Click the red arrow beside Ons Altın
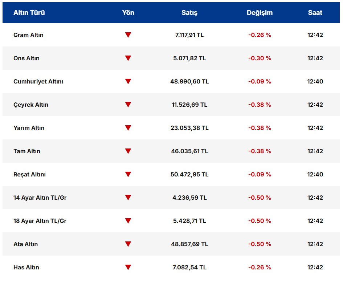 tap(128, 58)
